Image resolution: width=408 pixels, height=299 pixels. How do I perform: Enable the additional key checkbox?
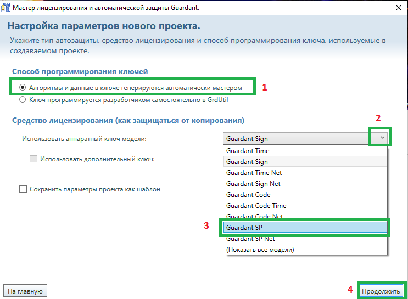33,159
